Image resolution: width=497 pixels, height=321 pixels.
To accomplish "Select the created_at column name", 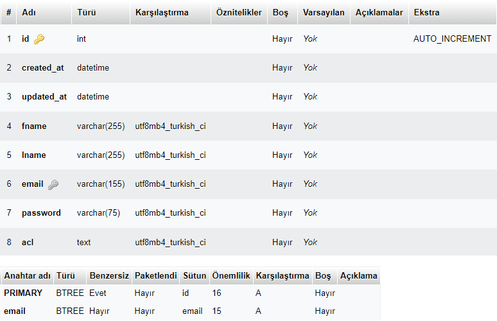I will coord(43,68).
